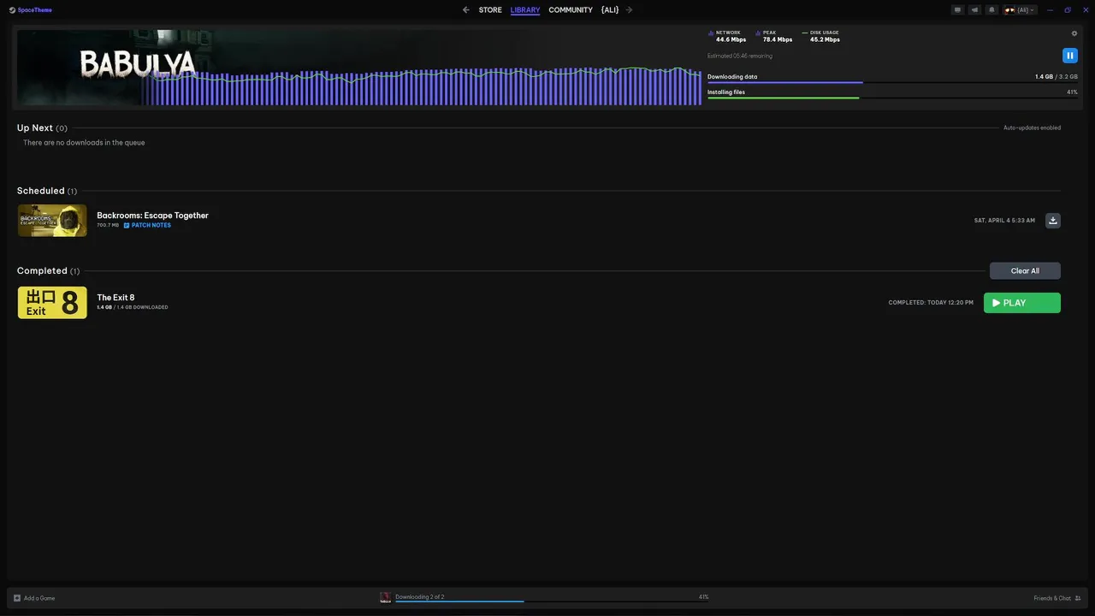Screen dimensions: 1095x616
Task: Clear All completed downloads
Action: (1025, 271)
